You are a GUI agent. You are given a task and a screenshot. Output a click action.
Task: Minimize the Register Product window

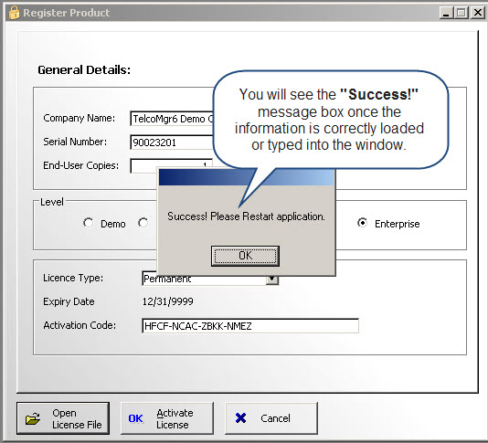(x=446, y=13)
